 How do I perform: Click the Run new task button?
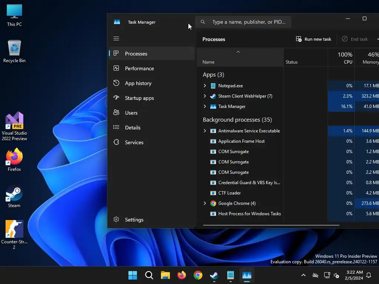[313, 39]
